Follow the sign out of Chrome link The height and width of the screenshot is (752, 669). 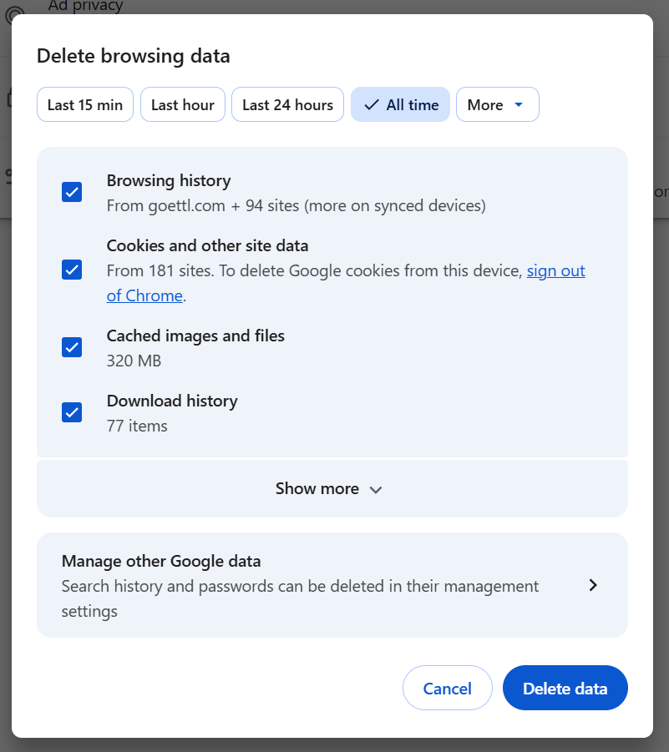pyautogui.click(x=555, y=271)
